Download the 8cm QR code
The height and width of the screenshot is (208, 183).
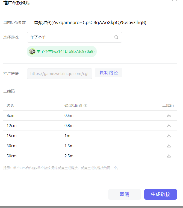(169, 115)
